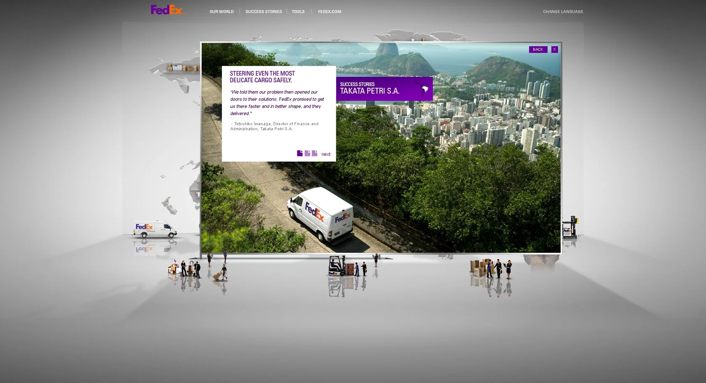Click the Tetsuhiko Iwanaga attribution text
The image size is (706, 383).
tap(274, 126)
